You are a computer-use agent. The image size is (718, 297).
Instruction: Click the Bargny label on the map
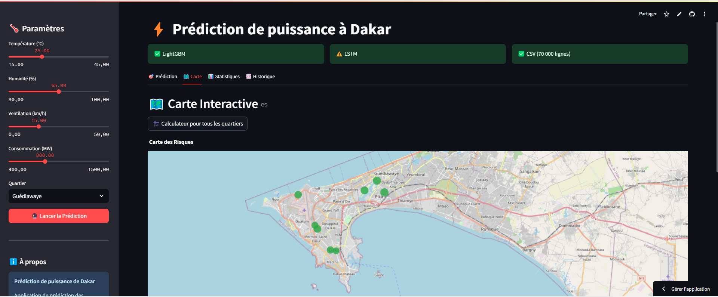click(529, 250)
